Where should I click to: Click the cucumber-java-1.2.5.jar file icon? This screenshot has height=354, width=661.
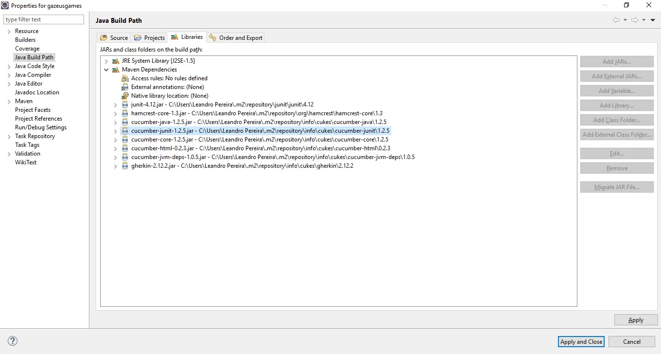coord(125,122)
